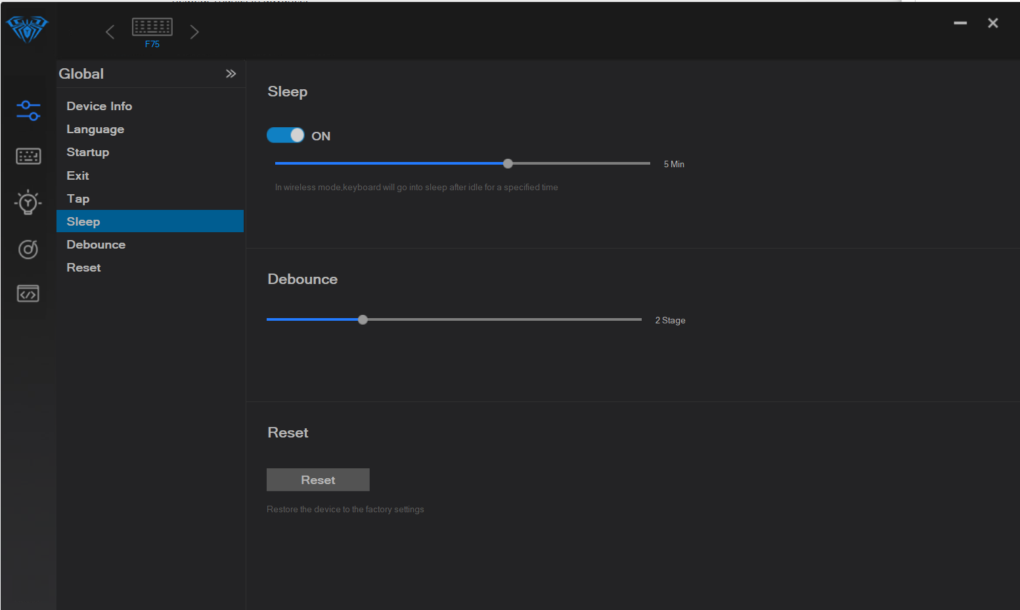Click the Reset section heading

click(288, 433)
